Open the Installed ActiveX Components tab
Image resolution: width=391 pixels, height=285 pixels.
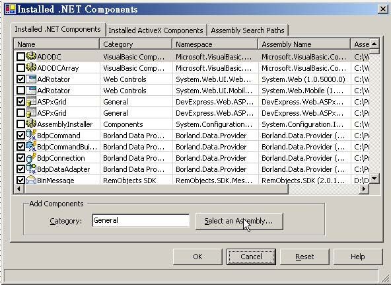click(156, 30)
